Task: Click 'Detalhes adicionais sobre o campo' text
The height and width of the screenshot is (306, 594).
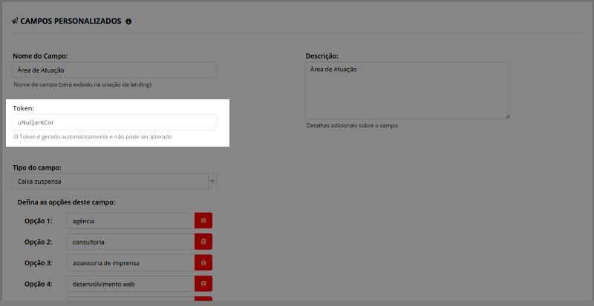Action: coord(352,125)
